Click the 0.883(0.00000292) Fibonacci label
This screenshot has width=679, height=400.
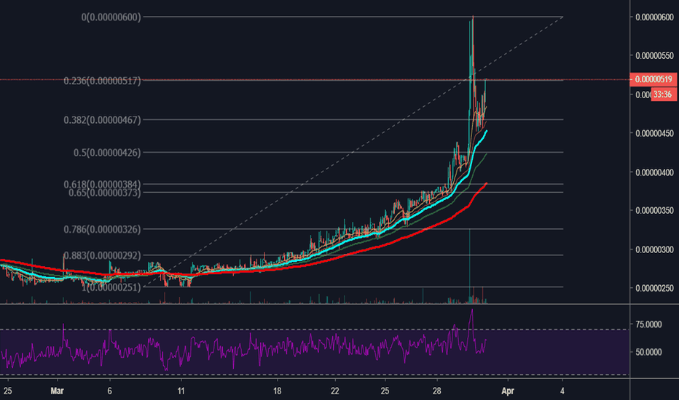coord(102,255)
